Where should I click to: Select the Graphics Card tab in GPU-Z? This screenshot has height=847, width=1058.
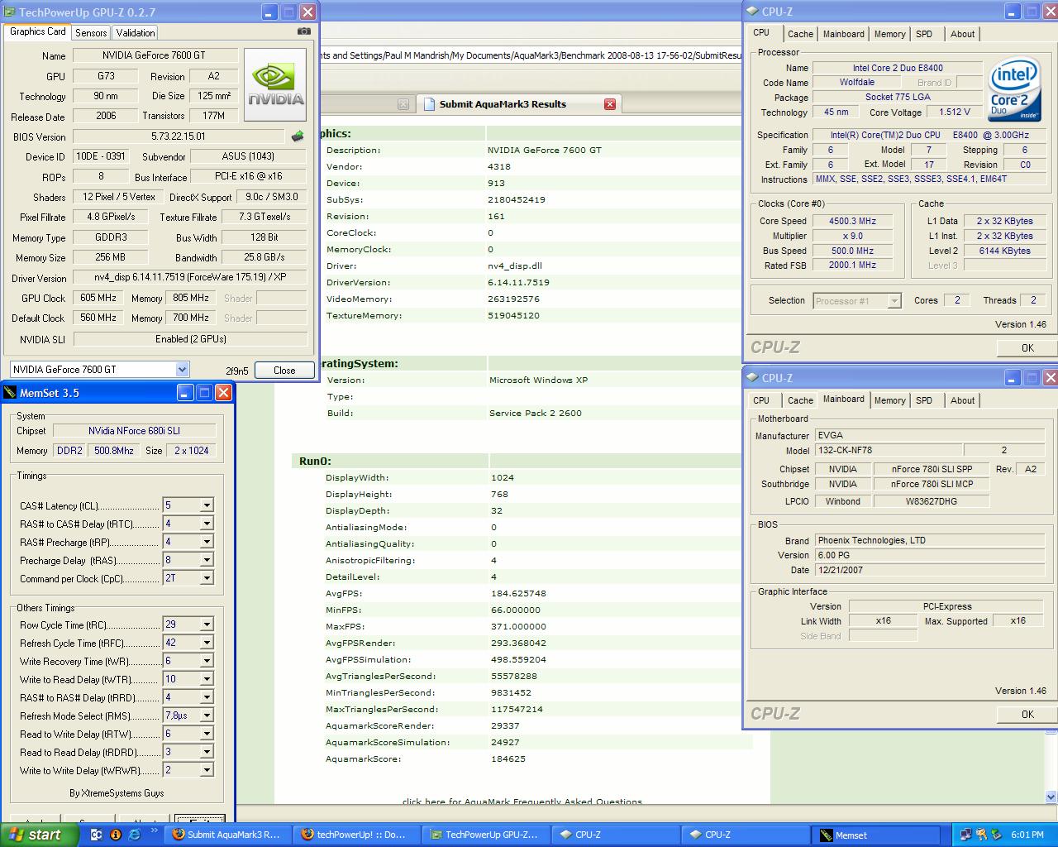[38, 31]
